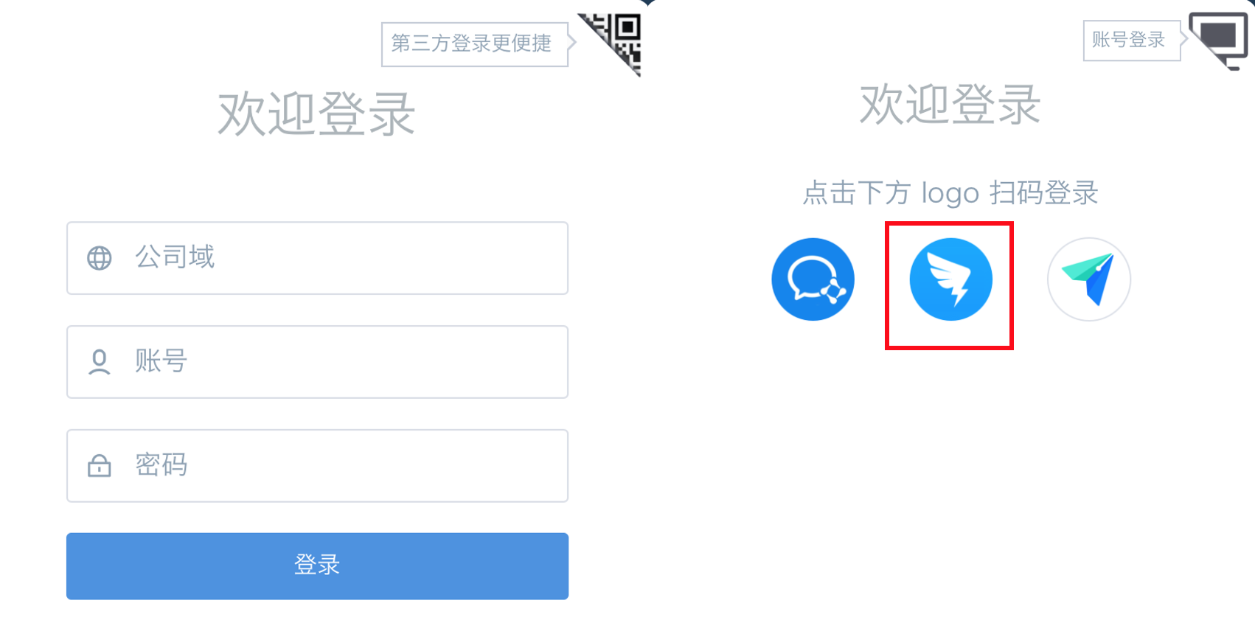This screenshot has height=637, width=1255.
Task: Click the lock icon in 密码 field
Action: coord(100,466)
